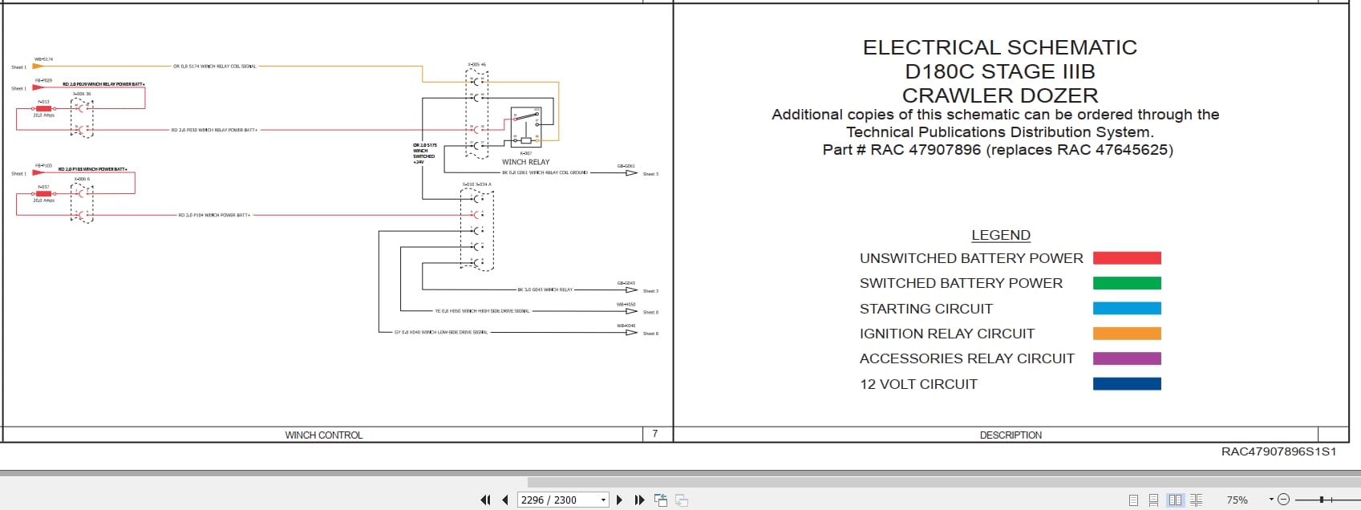
Task: Click the green Switched Battery Power swatch
Action: click(x=1127, y=283)
